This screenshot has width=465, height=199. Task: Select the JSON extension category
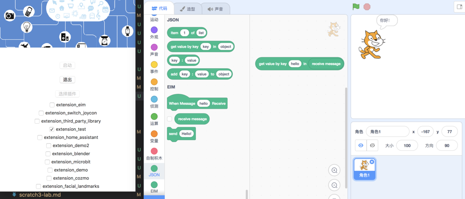(154, 171)
